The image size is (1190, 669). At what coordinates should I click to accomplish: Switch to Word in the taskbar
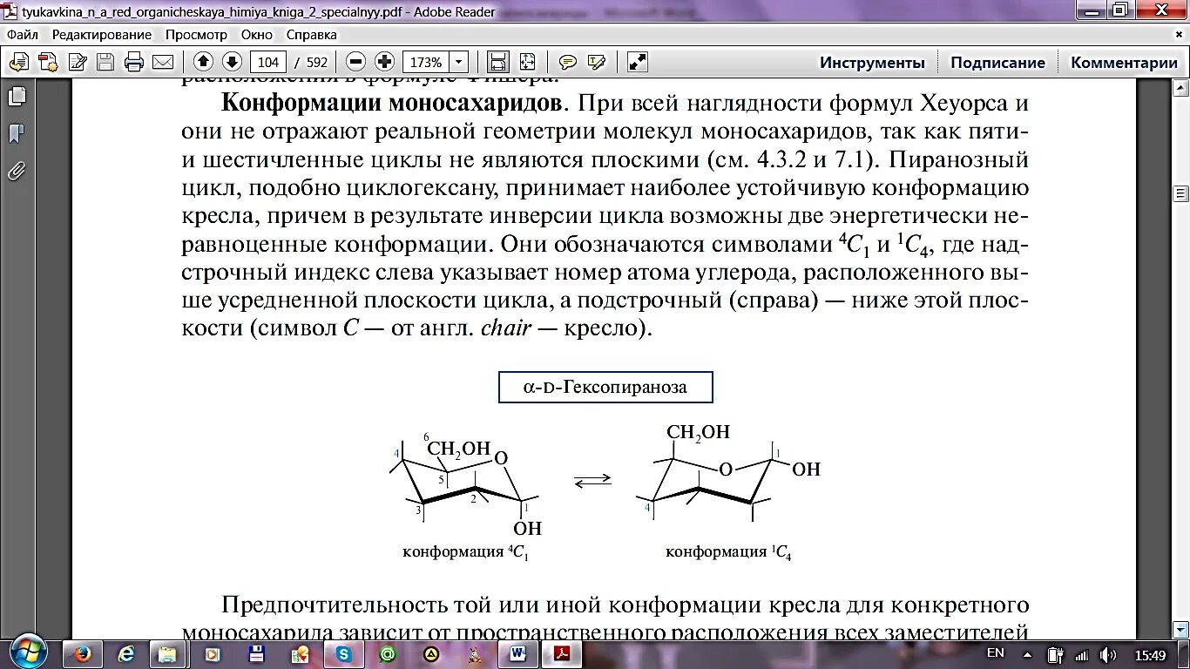click(x=518, y=653)
